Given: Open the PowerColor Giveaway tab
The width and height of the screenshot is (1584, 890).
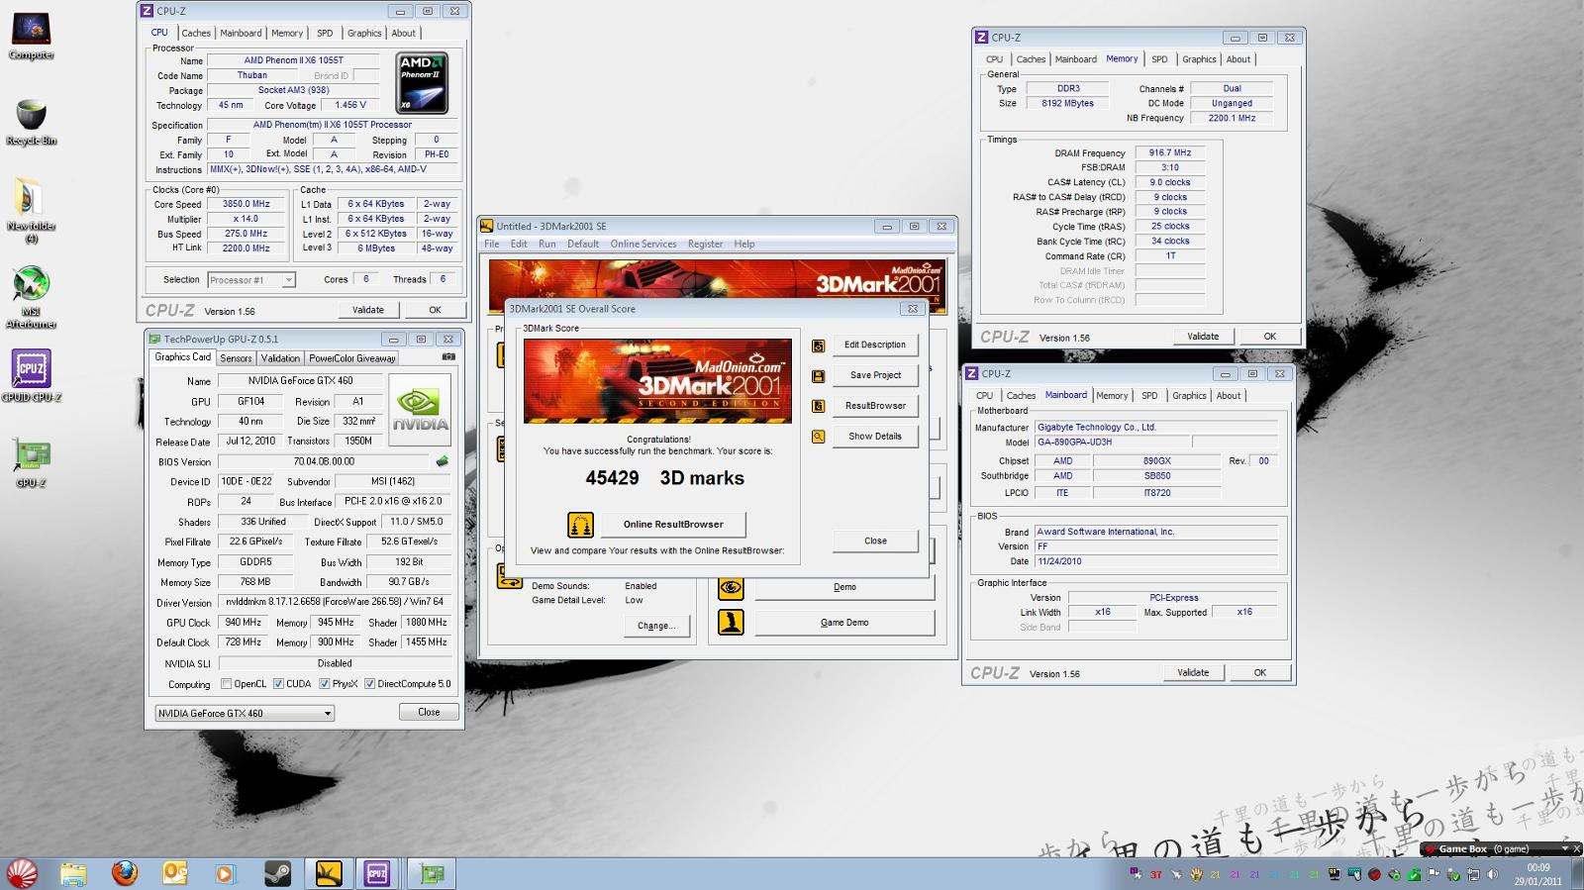Looking at the screenshot, I should pos(351,358).
